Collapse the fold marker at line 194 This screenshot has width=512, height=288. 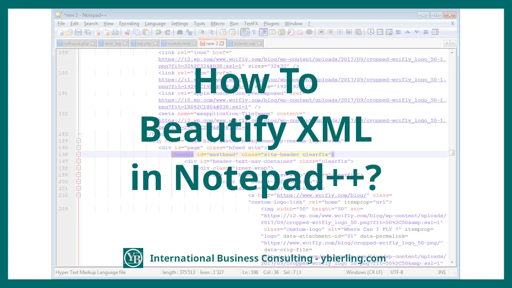(x=78, y=141)
